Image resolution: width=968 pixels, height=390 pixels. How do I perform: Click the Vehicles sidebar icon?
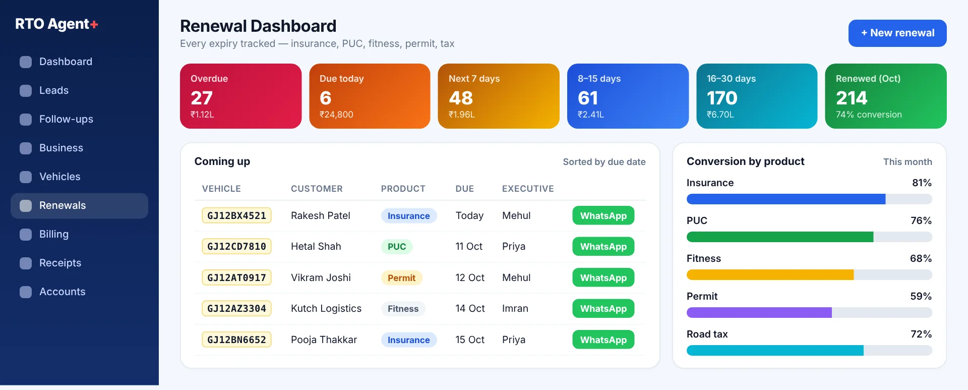26,177
